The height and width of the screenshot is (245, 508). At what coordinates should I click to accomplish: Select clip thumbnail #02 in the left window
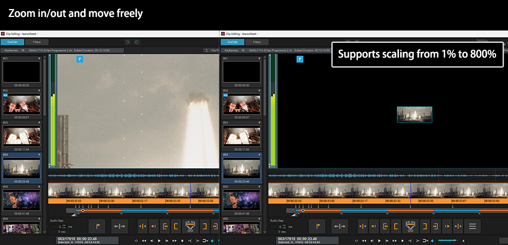click(21, 104)
